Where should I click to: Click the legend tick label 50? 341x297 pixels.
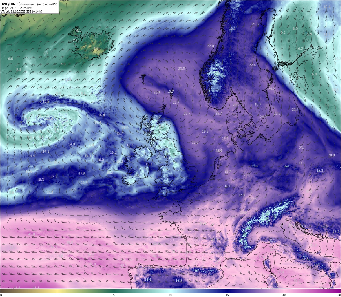[339, 295]
